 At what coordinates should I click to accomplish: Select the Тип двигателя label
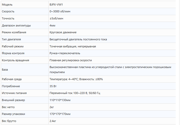pyautogui.click(x=11, y=39)
